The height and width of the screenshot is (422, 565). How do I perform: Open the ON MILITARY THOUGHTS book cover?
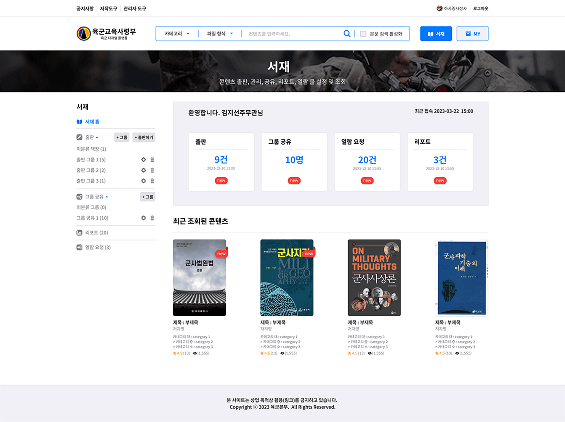(x=374, y=277)
